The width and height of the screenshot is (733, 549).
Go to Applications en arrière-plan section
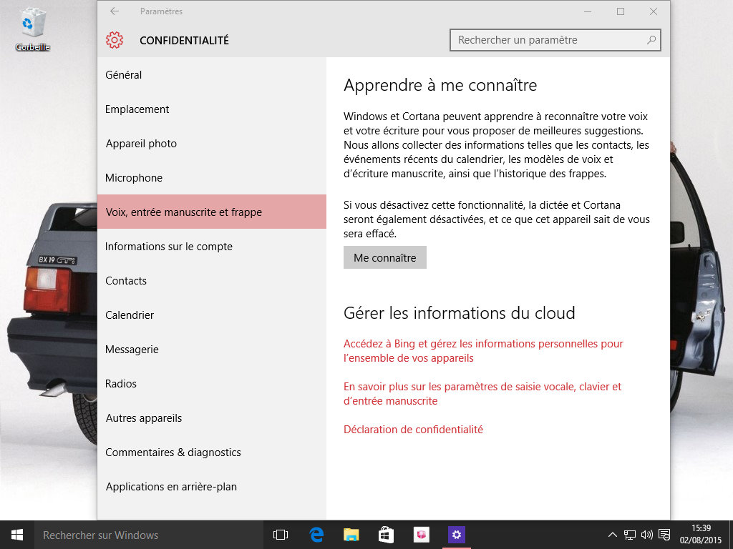pos(171,487)
